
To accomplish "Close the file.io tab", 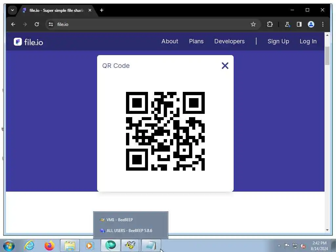I will (90, 10).
